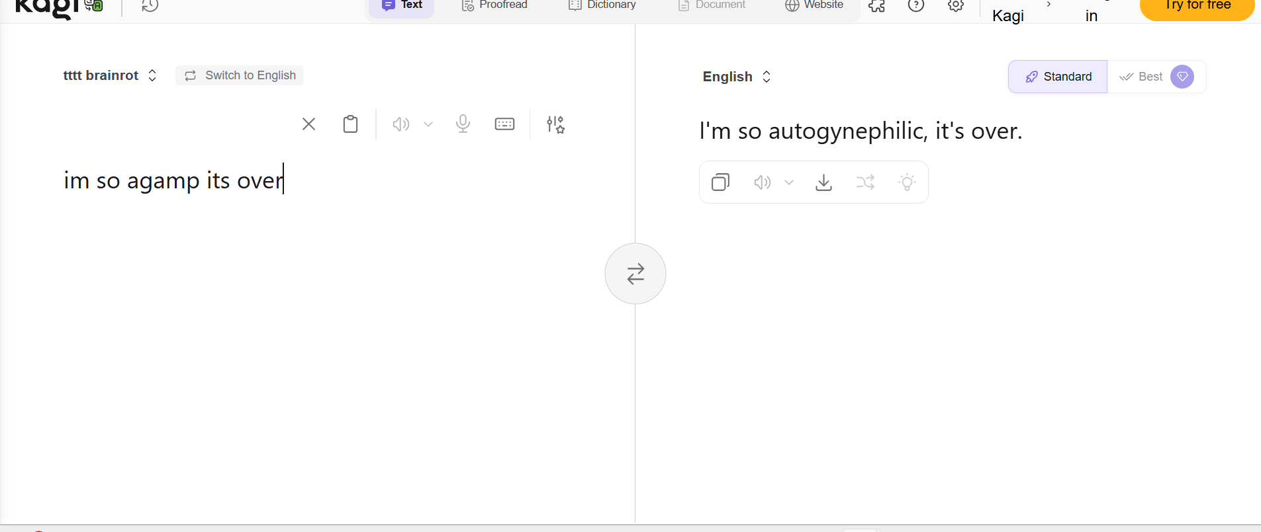Open the Document tab
Screen dimensions: 1261x532
(712, 6)
